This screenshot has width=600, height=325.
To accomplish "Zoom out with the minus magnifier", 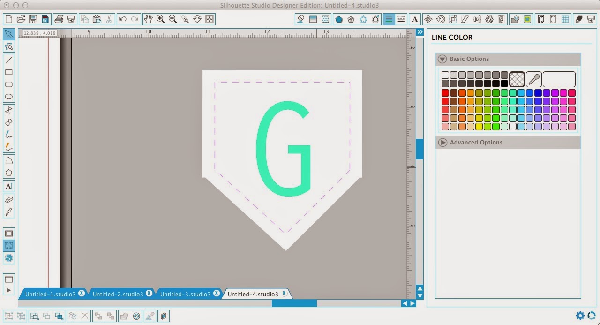I will click(172, 19).
